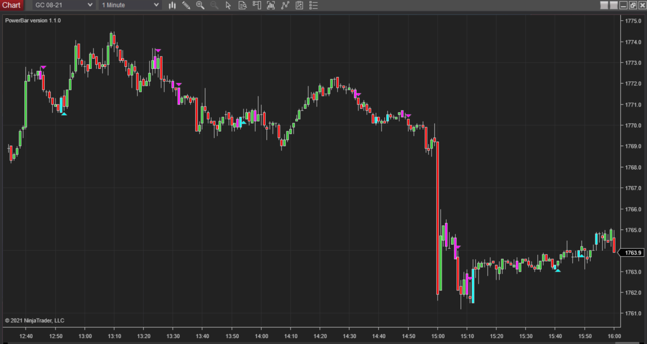Minimize the chart window
This screenshot has height=344, width=647.
(623, 5)
